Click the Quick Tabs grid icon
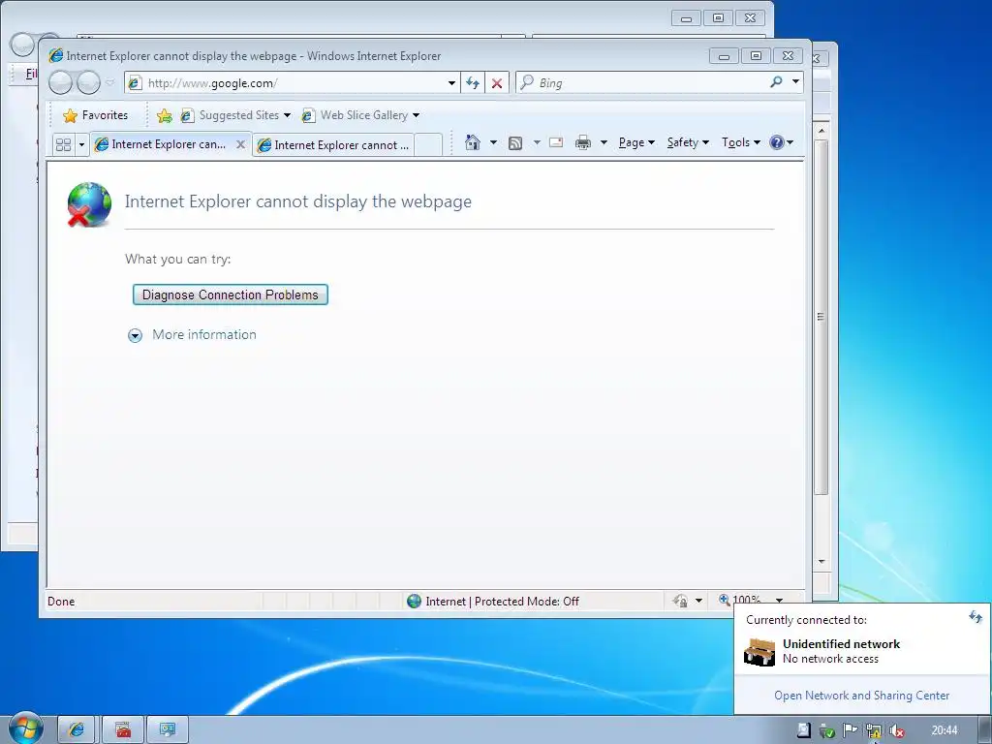The image size is (992, 744). tap(63, 145)
